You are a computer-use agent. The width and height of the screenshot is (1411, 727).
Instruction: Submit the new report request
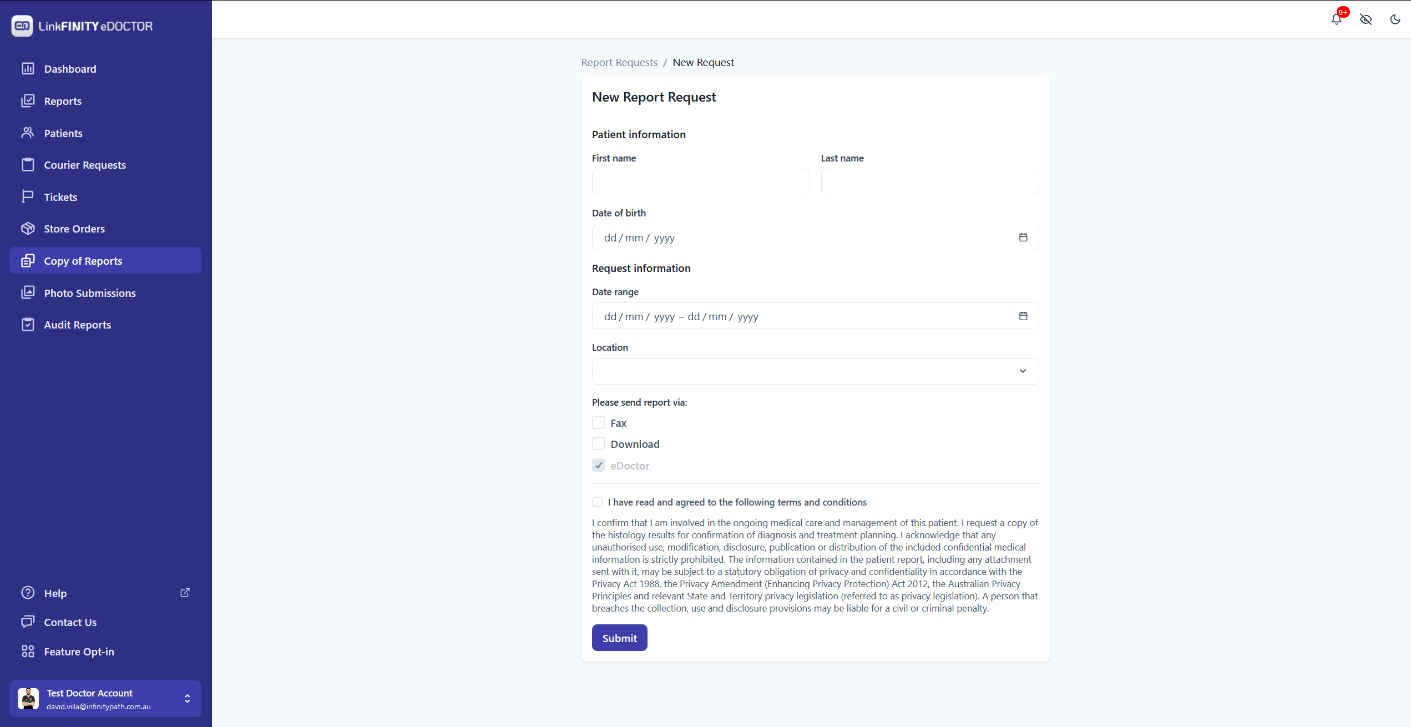(x=619, y=638)
